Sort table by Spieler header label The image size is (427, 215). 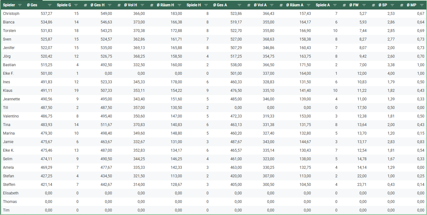[x=9, y=5]
